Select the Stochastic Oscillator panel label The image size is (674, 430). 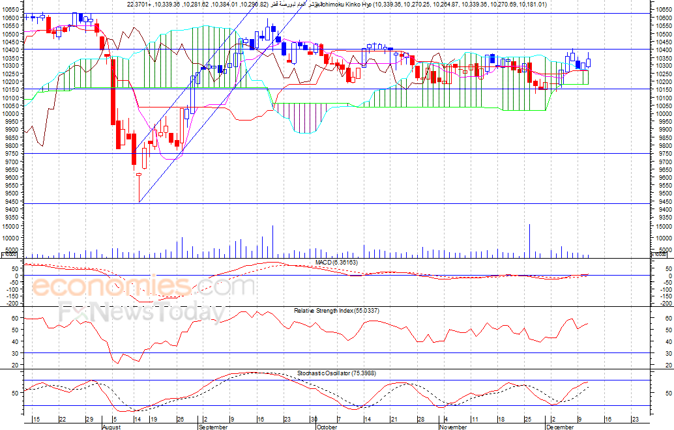pos(336,373)
